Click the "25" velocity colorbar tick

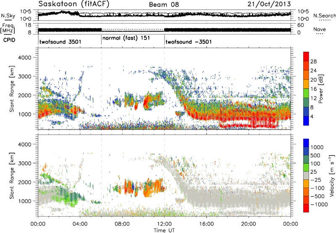tap(313, 172)
